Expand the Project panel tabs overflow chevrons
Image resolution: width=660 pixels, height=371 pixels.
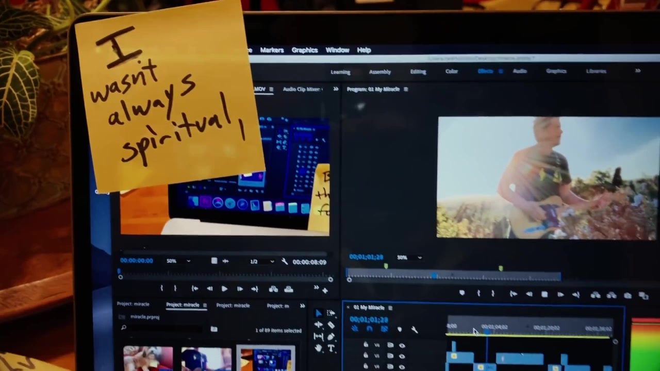(x=302, y=306)
